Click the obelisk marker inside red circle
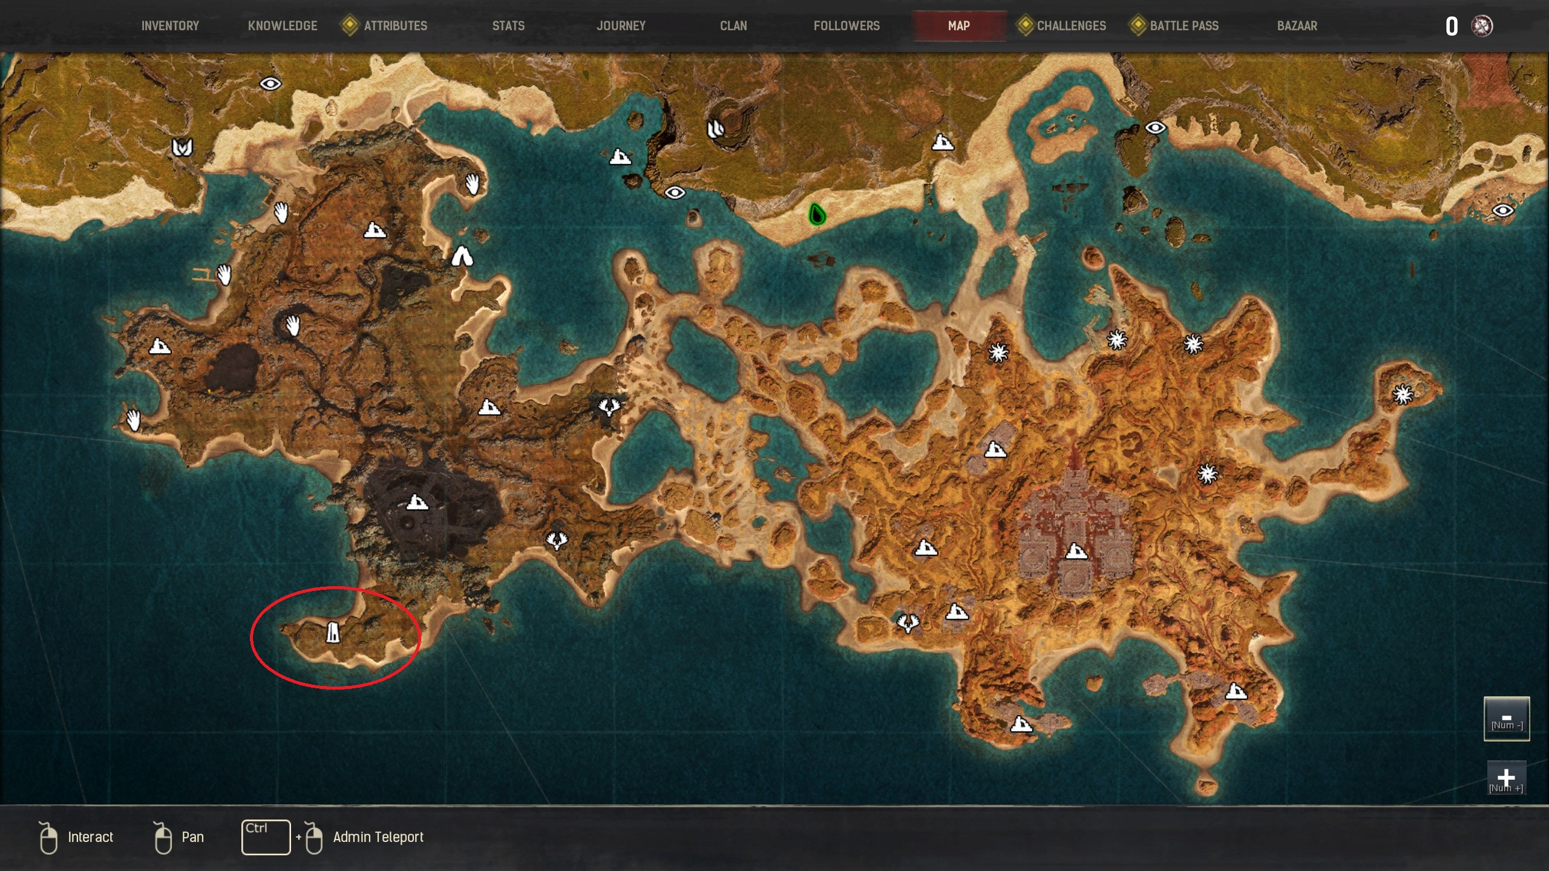 click(333, 633)
